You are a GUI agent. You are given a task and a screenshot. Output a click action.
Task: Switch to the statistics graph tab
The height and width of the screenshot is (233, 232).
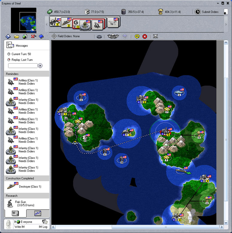click(x=38, y=213)
